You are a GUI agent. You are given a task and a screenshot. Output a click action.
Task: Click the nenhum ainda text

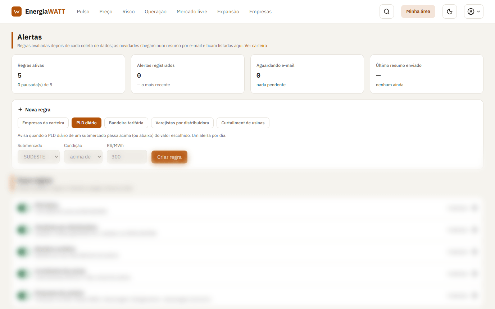(390, 85)
